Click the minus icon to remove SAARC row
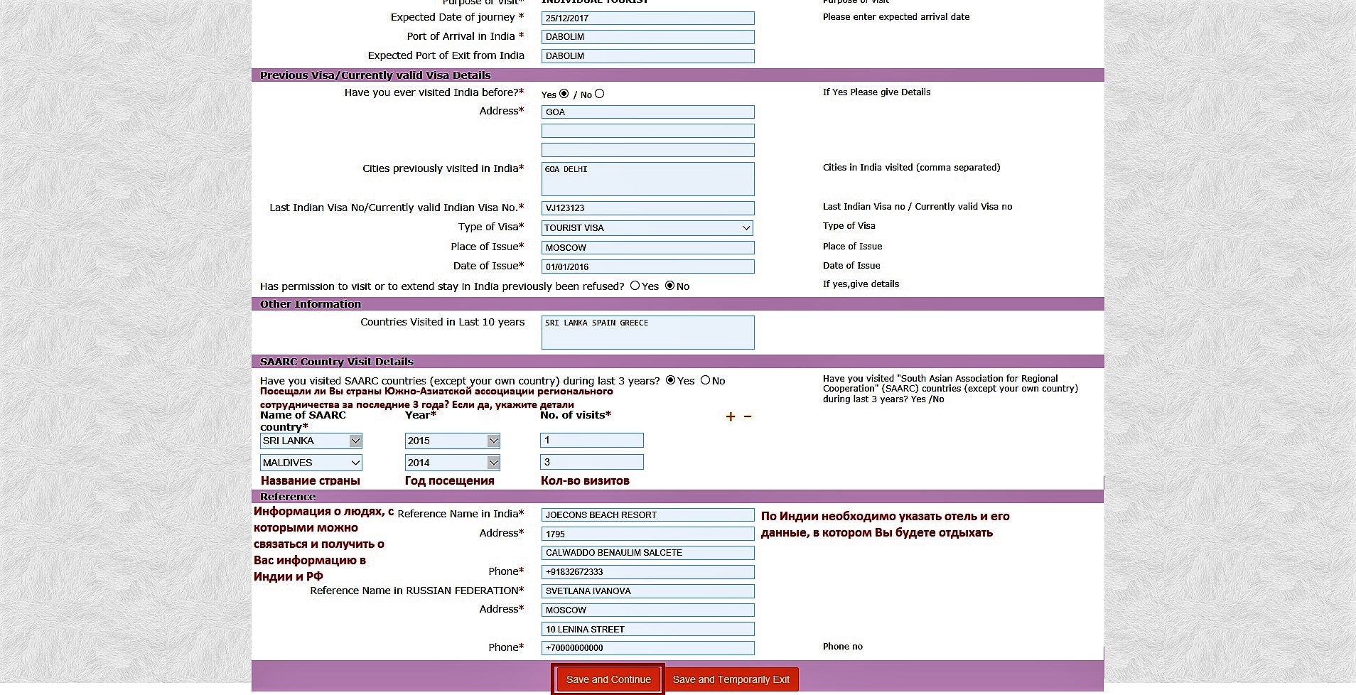The image size is (1356, 695). pos(748,417)
